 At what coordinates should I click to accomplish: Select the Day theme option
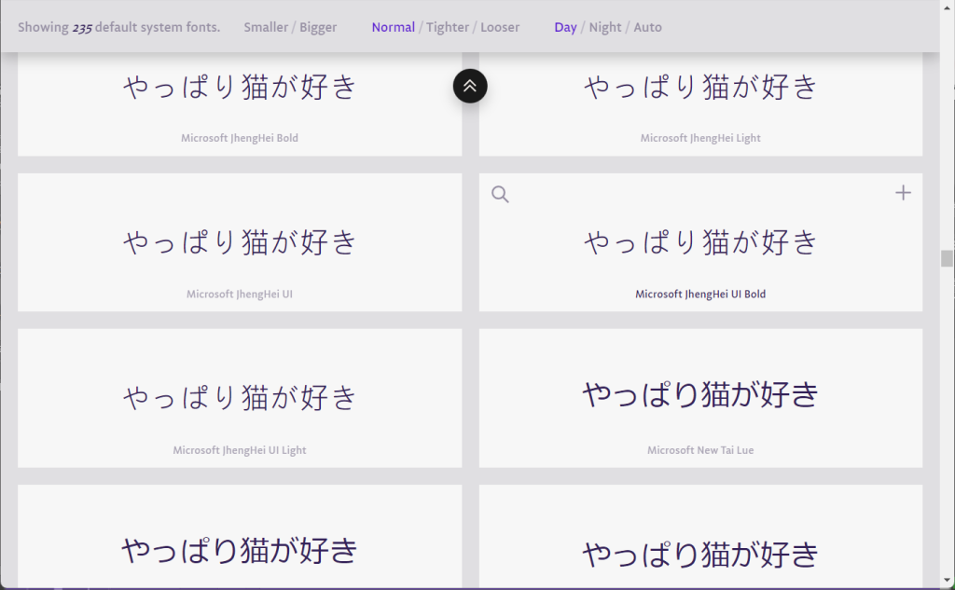tap(565, 27)
